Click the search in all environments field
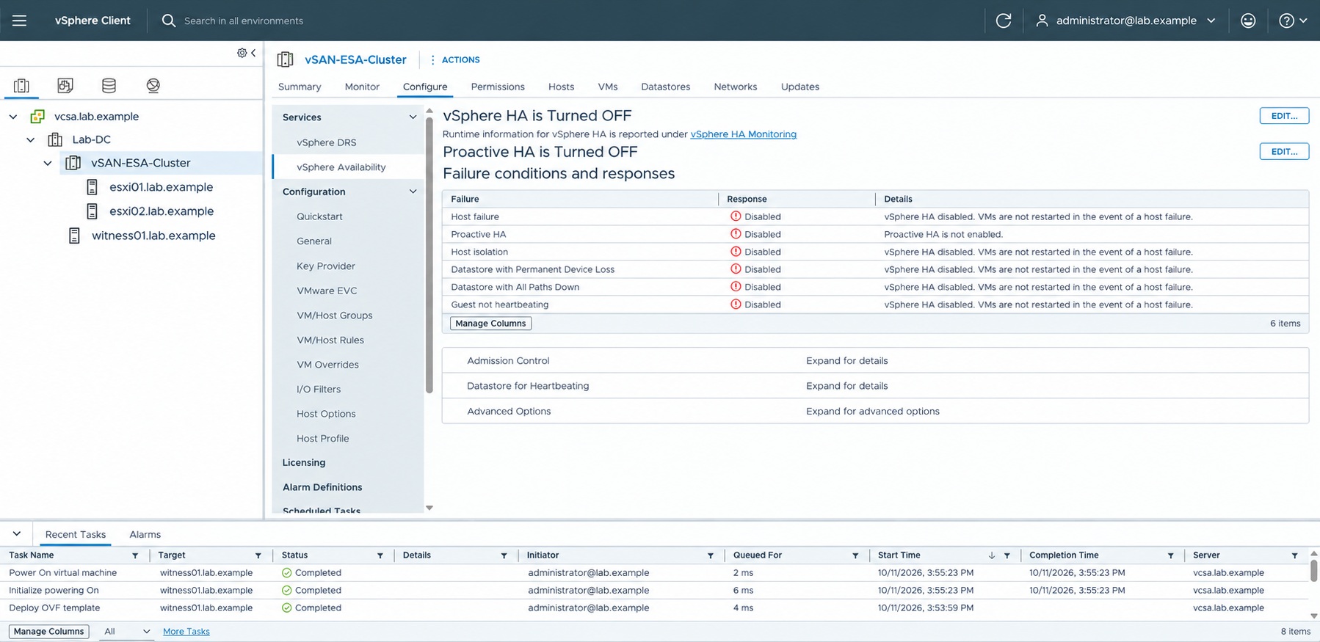 [244, 21]
